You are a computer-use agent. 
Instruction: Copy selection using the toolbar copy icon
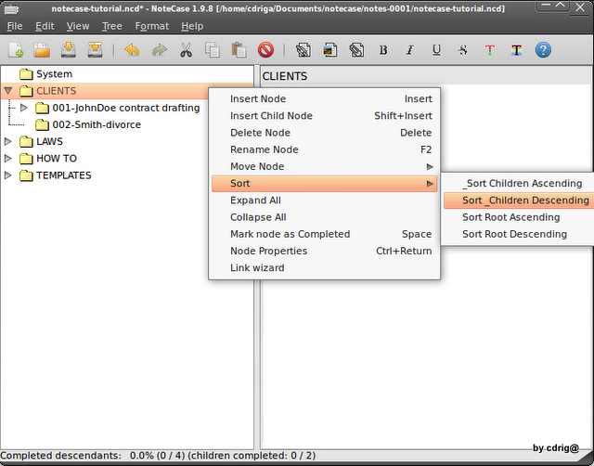point(213,50)
